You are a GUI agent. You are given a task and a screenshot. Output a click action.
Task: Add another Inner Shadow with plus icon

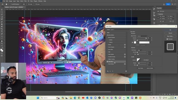[x=125, y=47]
